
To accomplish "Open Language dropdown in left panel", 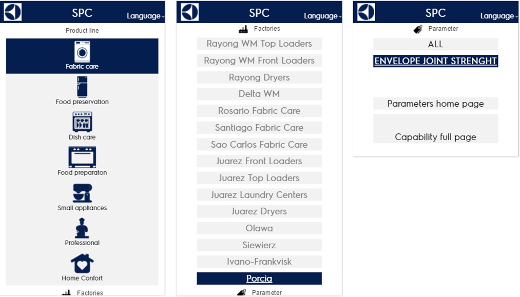I will [x=146, y=16].
